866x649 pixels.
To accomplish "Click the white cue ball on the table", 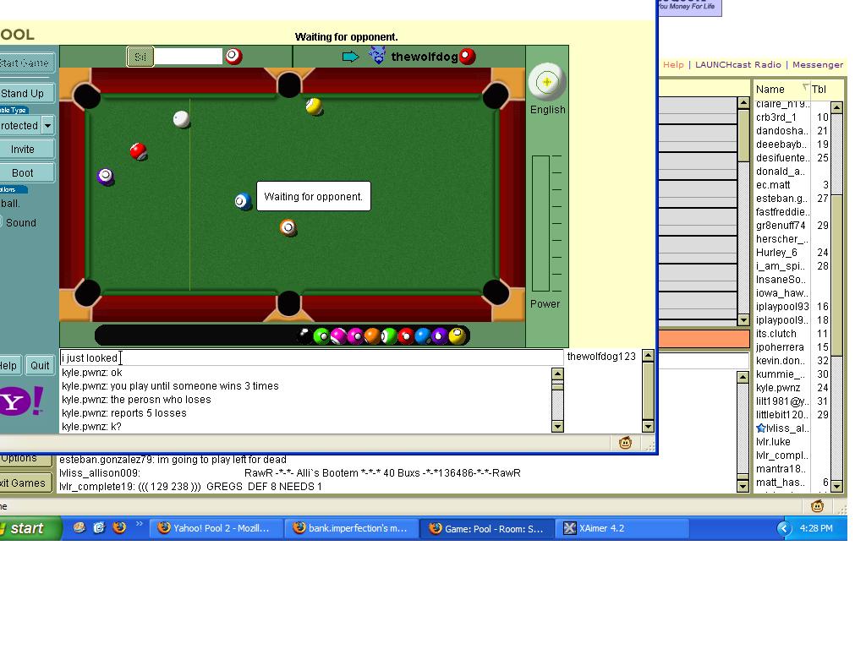I will (x=181, y=118).
